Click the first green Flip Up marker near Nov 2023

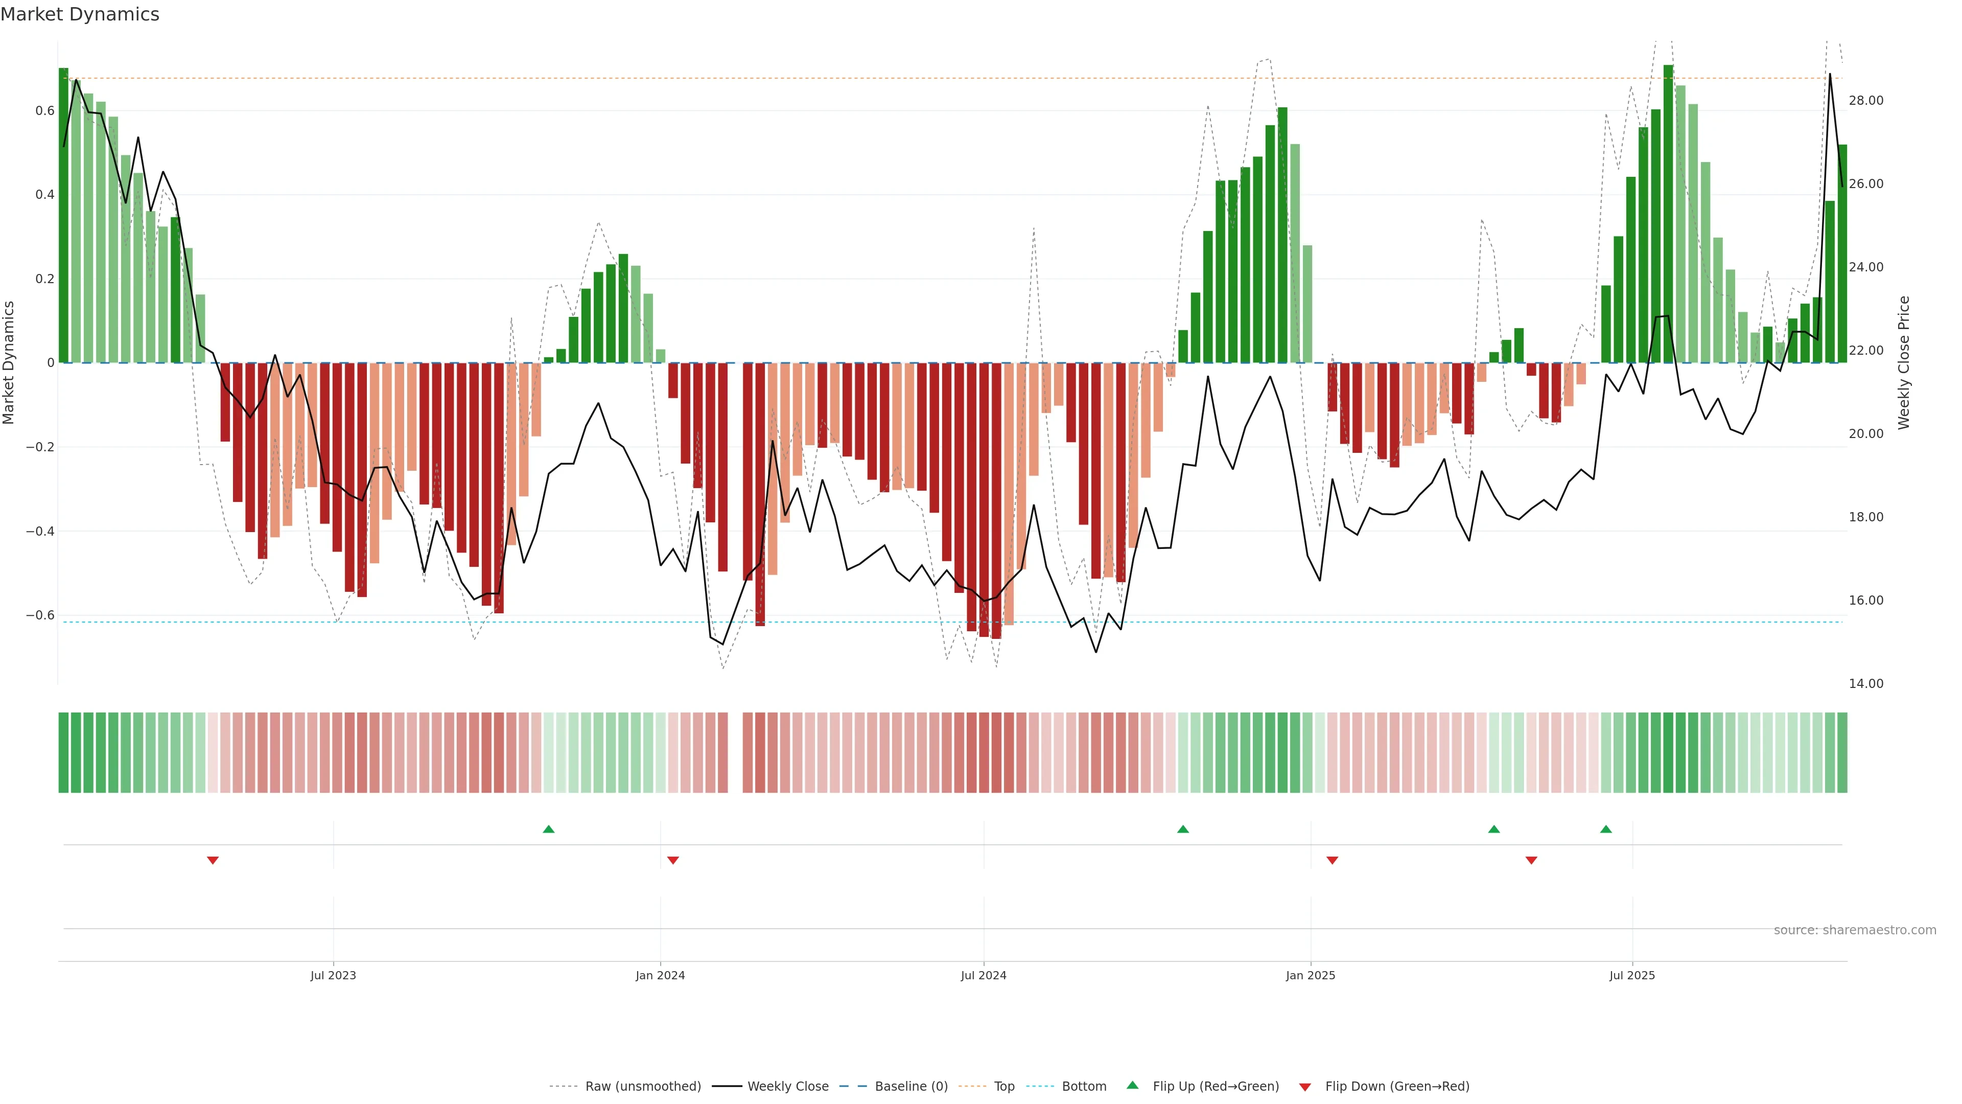pyautogui.click(x=548, y=829)
